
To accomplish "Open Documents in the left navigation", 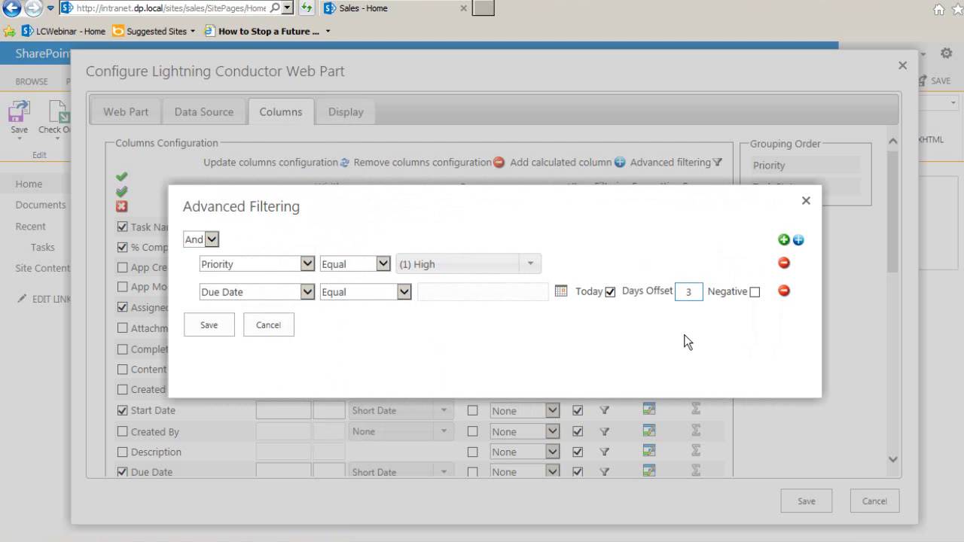I will click(x=41, y=205).
